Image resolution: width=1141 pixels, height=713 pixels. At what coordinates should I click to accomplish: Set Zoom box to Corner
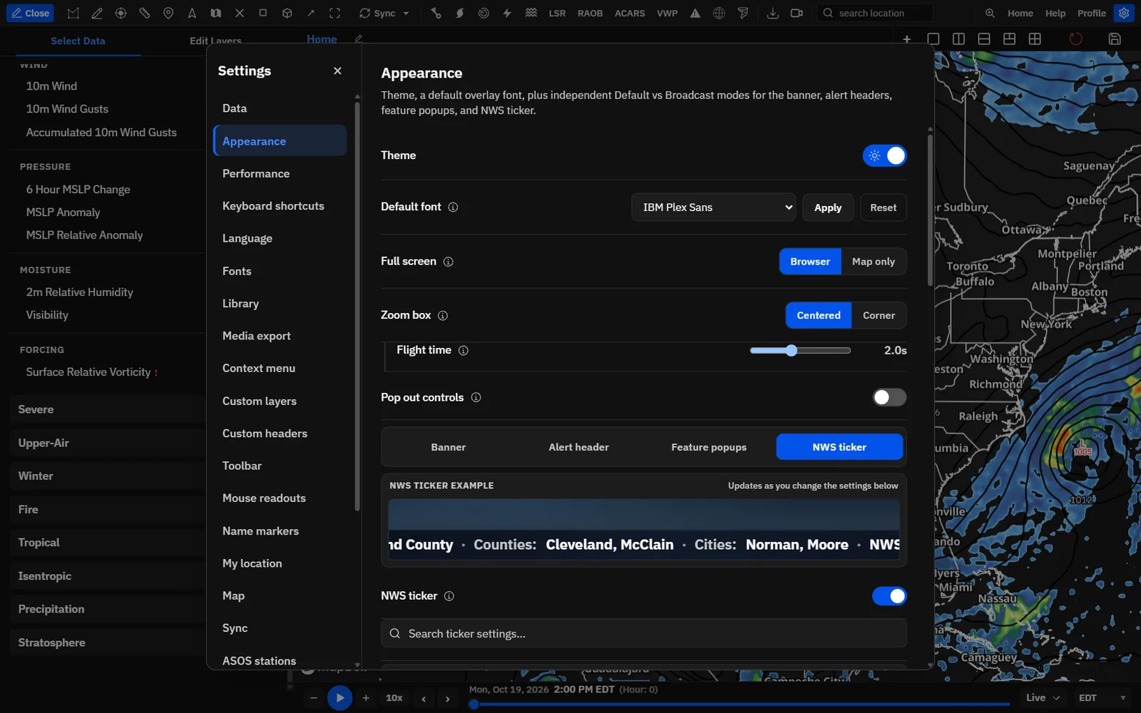pyautogui.click(x=879, y=315)
